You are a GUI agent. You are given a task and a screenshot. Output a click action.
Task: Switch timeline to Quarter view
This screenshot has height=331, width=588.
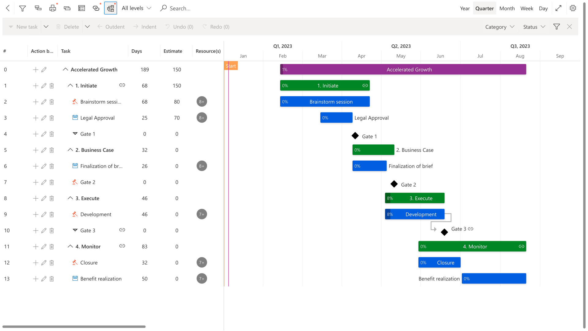(x=484, y=9)
